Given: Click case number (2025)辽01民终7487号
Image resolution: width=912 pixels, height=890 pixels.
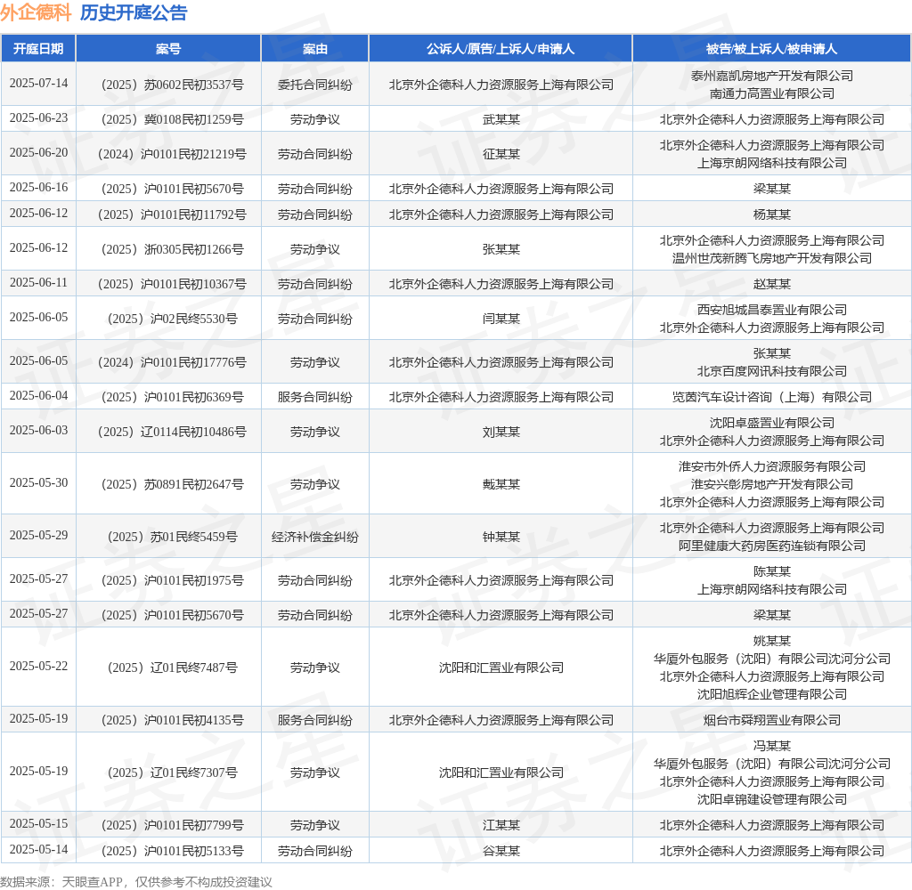Looking at the screenshot, I should coord(172,667).
